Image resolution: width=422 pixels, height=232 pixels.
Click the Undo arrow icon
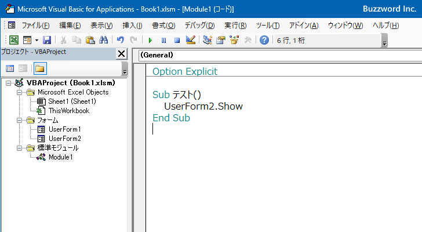120,40
